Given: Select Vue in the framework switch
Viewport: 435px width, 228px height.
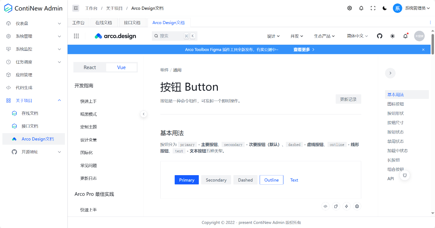Looking at the screenshot, I should pos(121,67).
